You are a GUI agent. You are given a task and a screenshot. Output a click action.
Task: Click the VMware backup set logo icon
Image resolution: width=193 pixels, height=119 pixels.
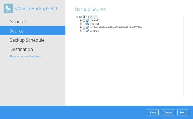(8, 8)
